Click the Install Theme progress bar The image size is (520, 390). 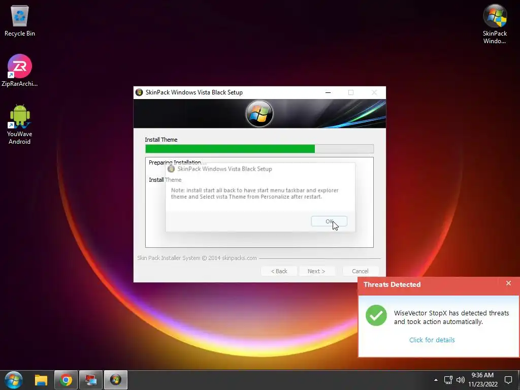coord(259,149)
